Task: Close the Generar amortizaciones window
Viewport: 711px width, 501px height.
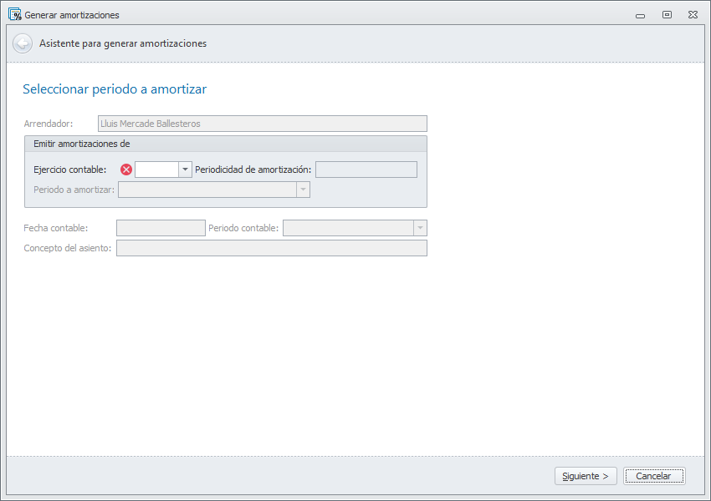Action: pos(693,15)
